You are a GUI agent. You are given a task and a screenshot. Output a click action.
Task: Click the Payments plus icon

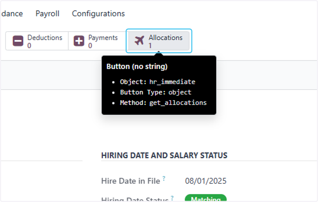coord(79,41)
